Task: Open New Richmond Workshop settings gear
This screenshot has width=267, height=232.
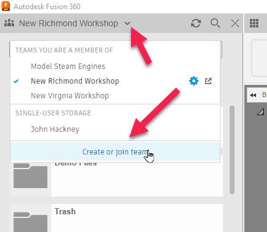Action: point(194,81)
